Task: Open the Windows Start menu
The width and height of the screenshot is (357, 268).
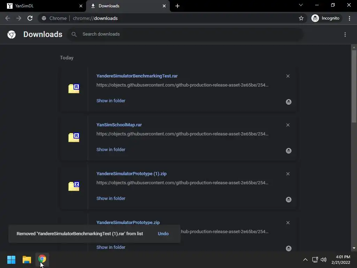Action: click(11, 260)
